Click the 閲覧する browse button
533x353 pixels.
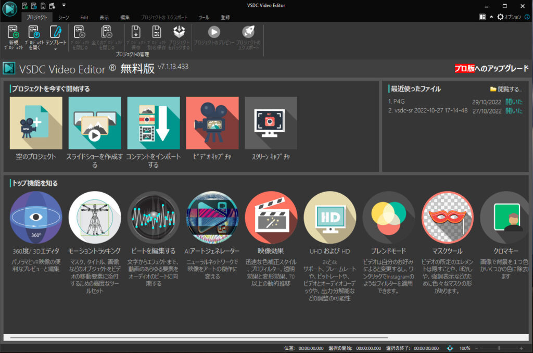(506, 89)
